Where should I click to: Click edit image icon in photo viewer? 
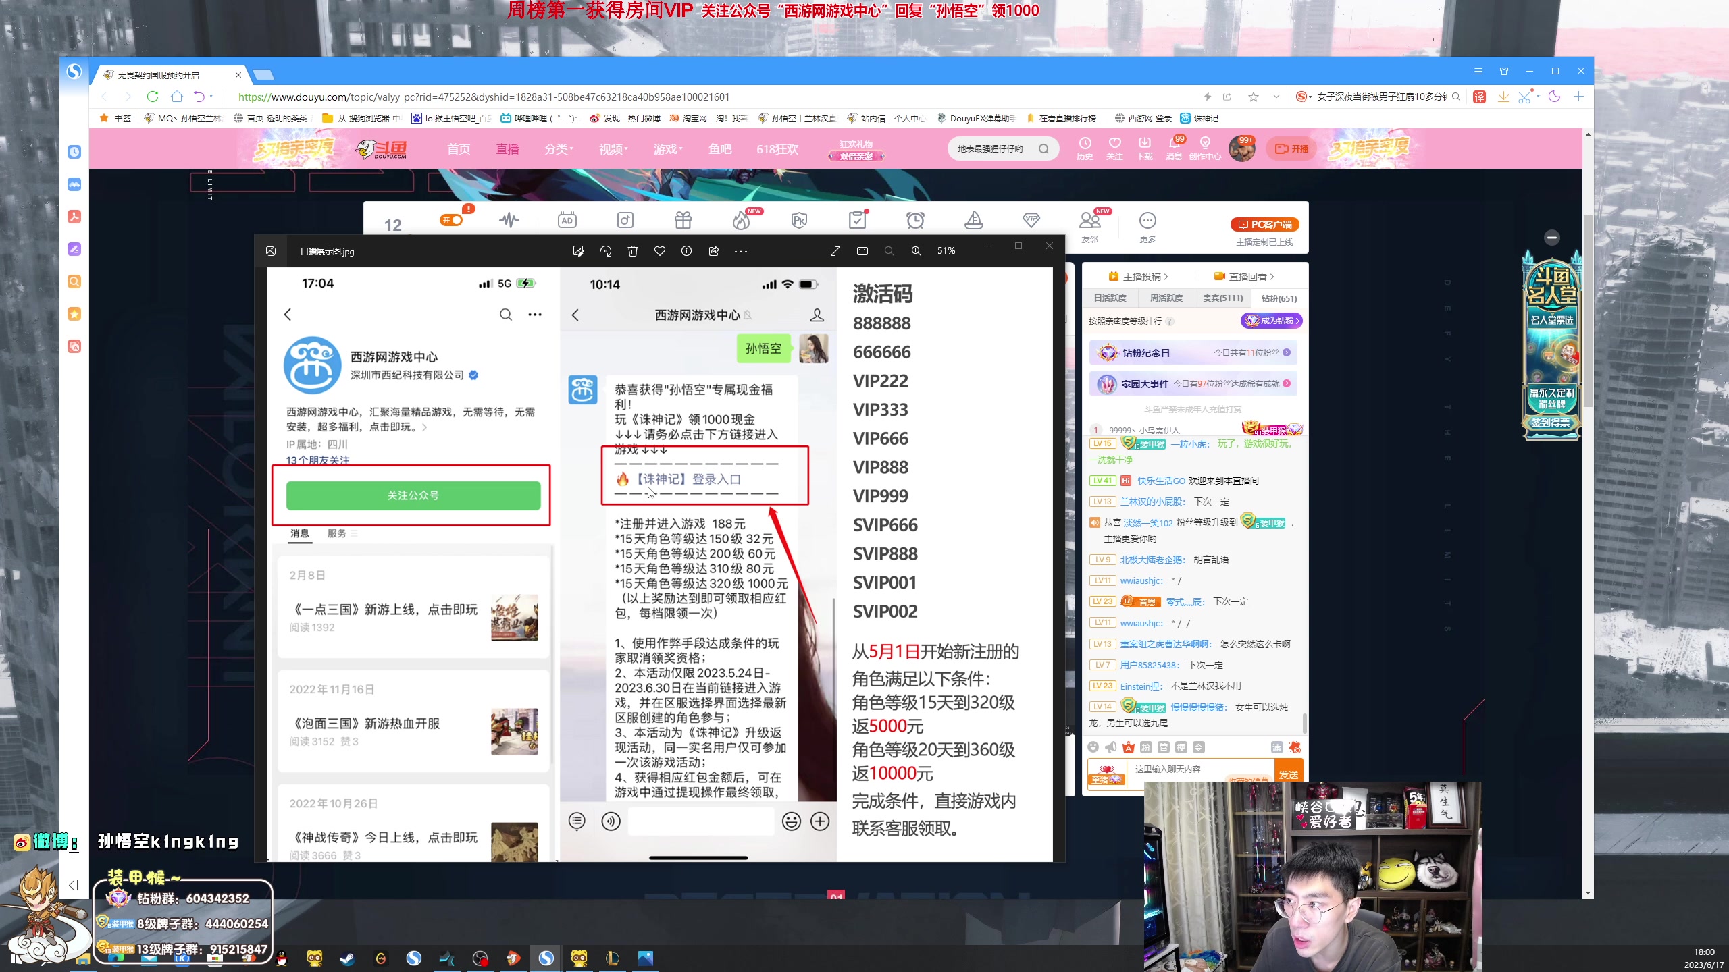coord(578,251)
